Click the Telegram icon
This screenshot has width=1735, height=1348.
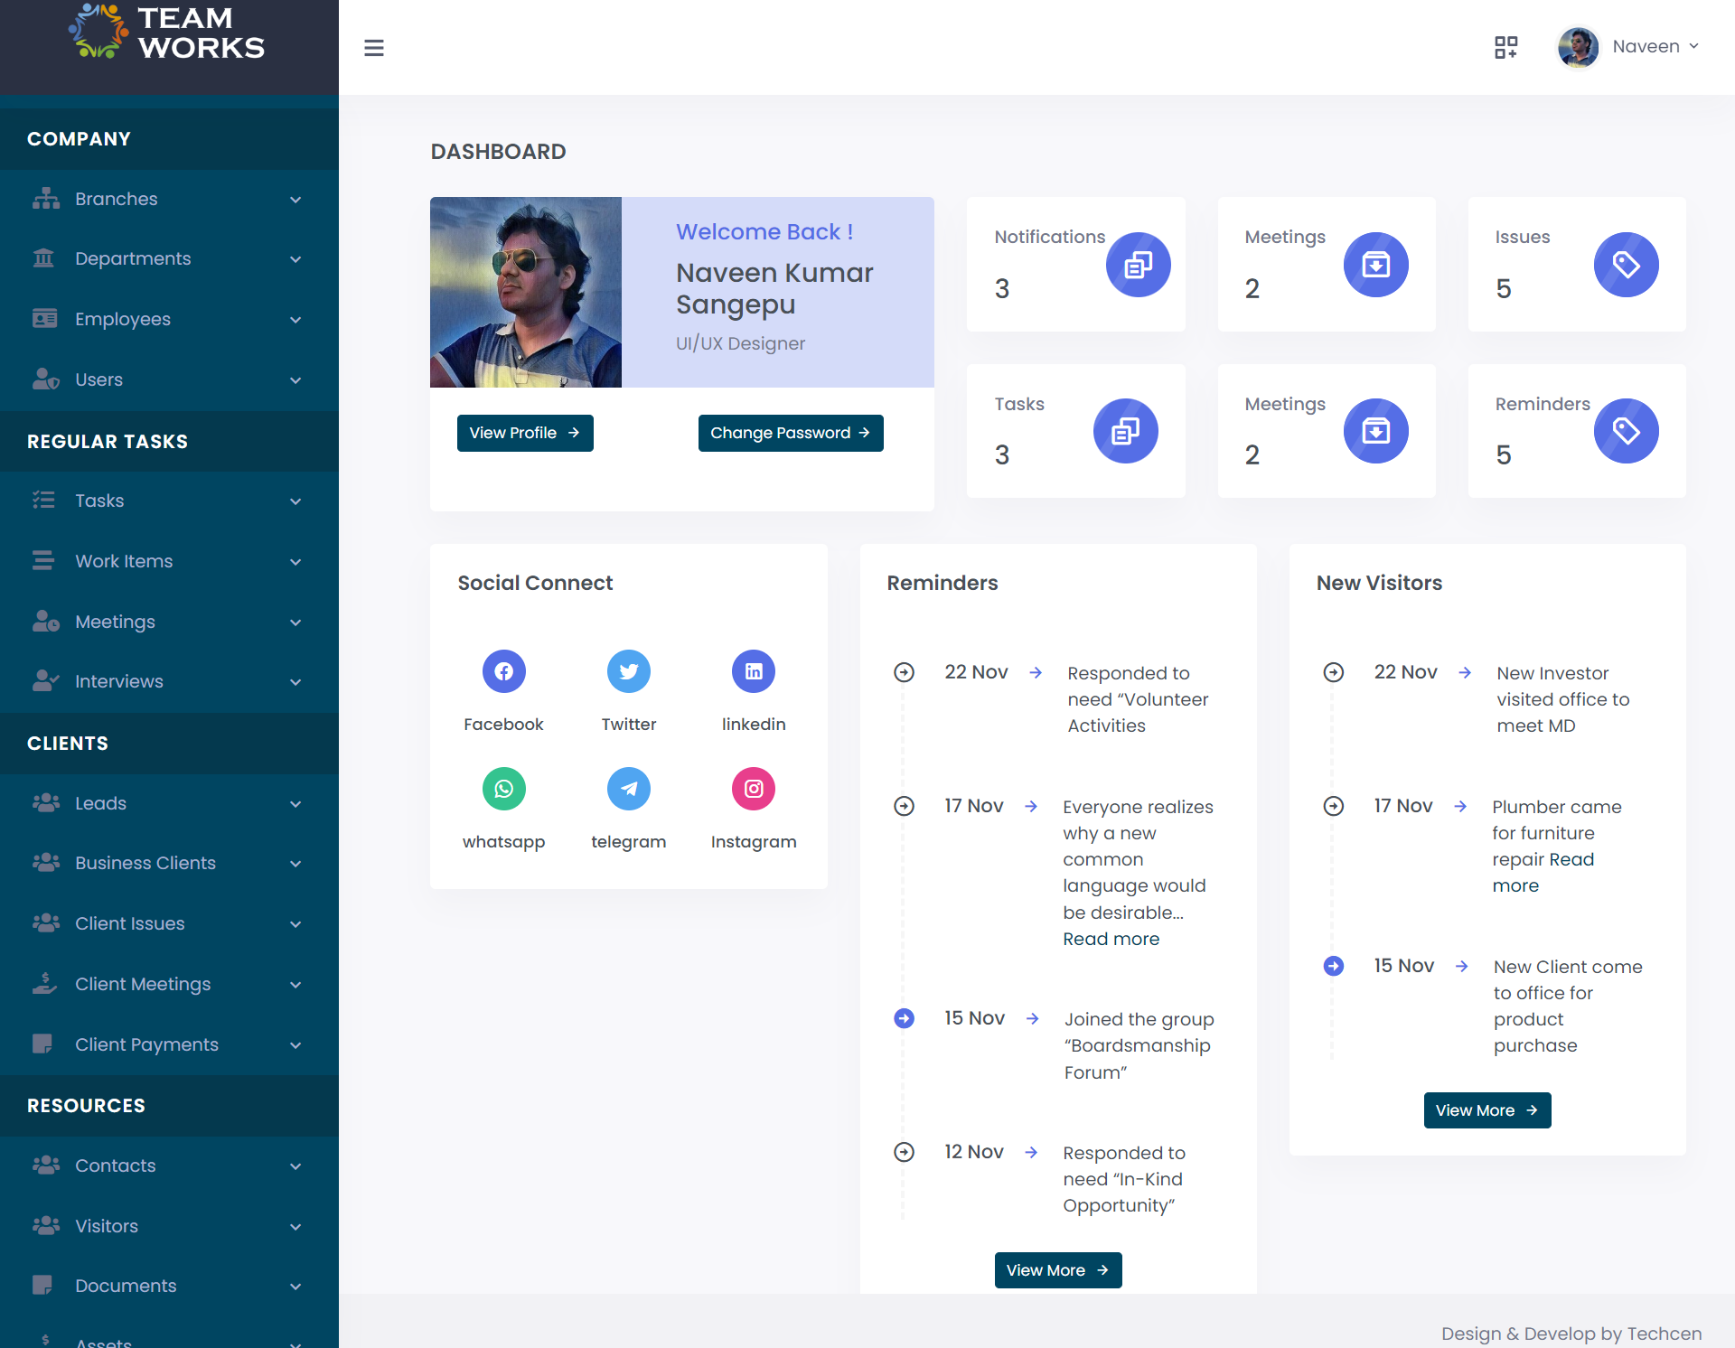click(628, 789)
